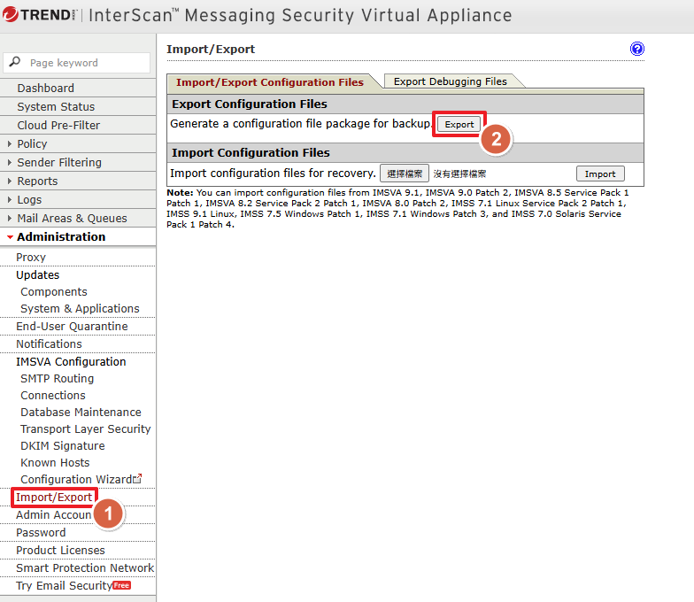Expand the Logs menu section
Image resolution: width=694 pixels, height=602 pixels.
29,200
